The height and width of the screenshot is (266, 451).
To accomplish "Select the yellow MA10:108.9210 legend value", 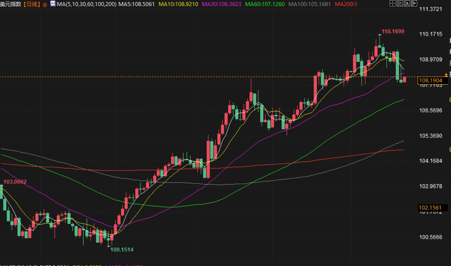I will pyautogui.click(x=178, y=4).
